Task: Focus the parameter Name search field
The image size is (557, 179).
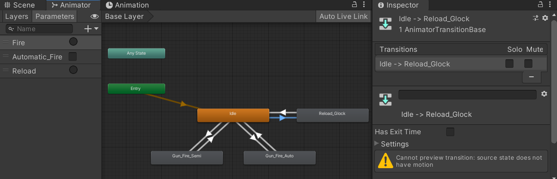Action: coord(39,29)
